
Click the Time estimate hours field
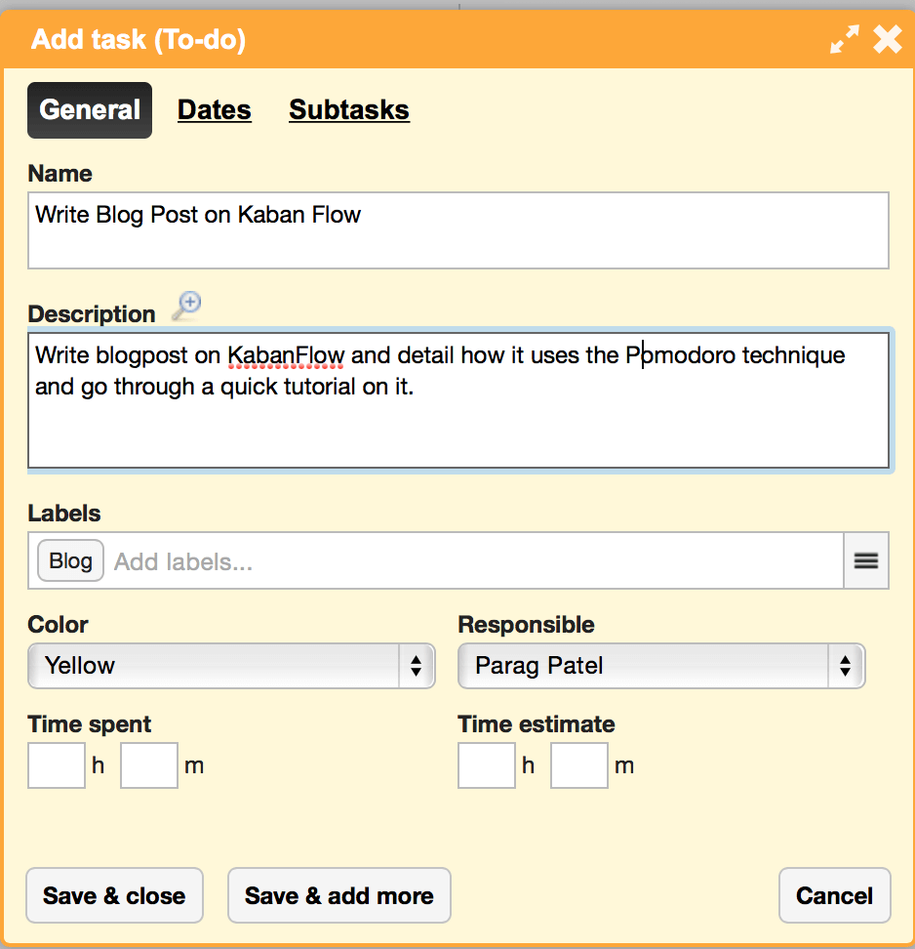tap(487, 765)
